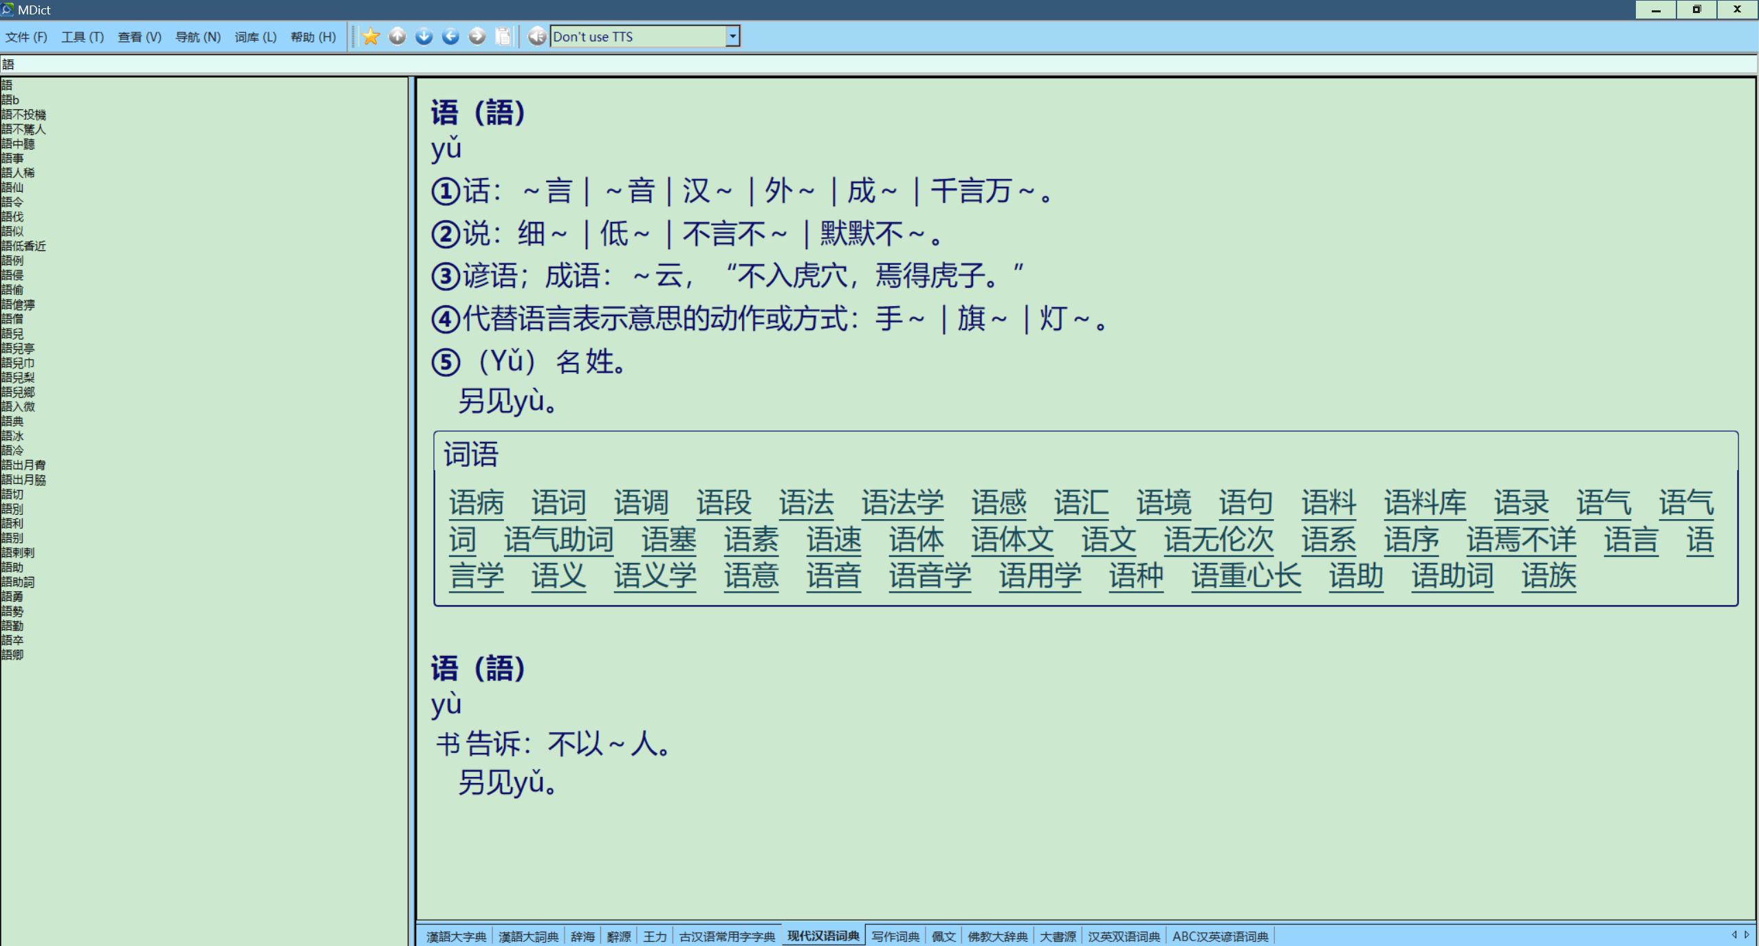
Task: Click the speaker pronunciation icon
Action: [536, 36]
